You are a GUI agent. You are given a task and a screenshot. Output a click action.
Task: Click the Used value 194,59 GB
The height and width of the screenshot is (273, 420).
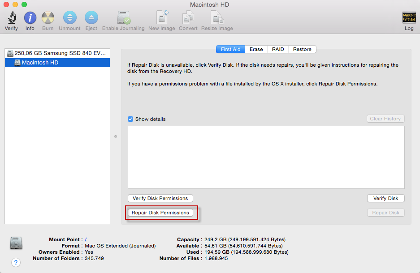[x=247, y=252]
